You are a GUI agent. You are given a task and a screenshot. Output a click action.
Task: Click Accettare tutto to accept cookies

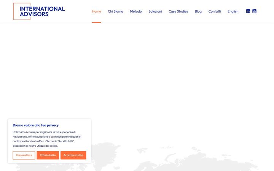pyautogui.click(x=73, y=155)
